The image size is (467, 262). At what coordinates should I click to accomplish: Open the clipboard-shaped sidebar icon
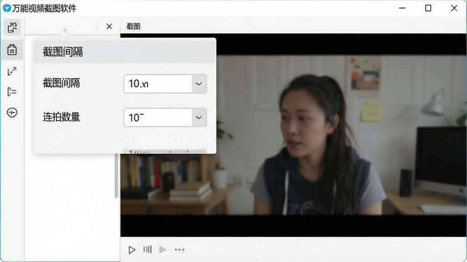click(x=12, y=50)
